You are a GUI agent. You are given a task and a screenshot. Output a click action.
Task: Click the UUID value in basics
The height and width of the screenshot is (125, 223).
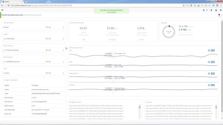(x=46, y=93)
